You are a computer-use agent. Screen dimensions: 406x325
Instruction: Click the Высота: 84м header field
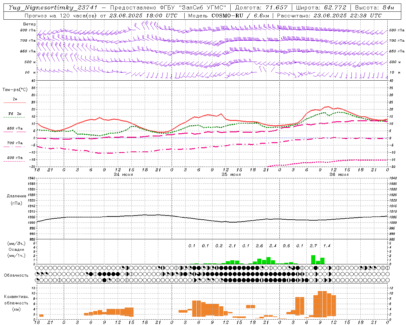point(375,8)
